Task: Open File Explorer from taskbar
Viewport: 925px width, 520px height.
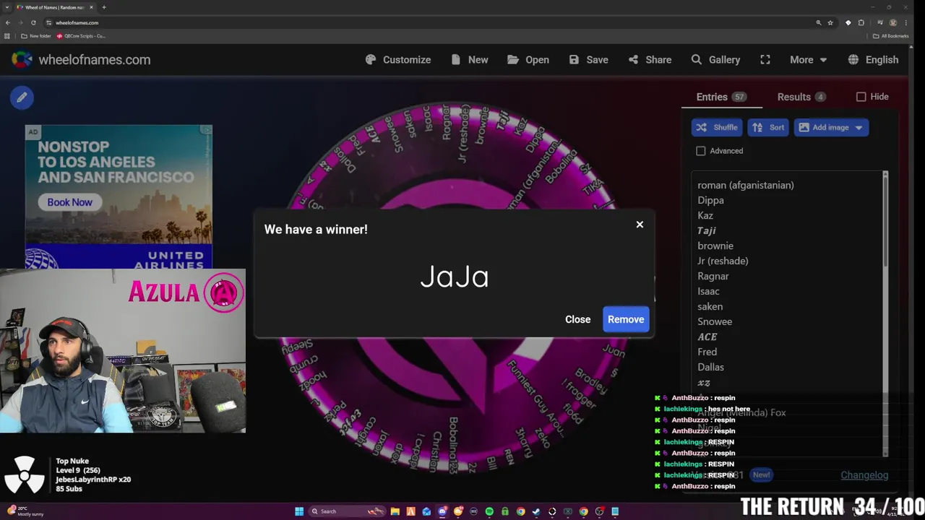Action: tap(395, 511)
